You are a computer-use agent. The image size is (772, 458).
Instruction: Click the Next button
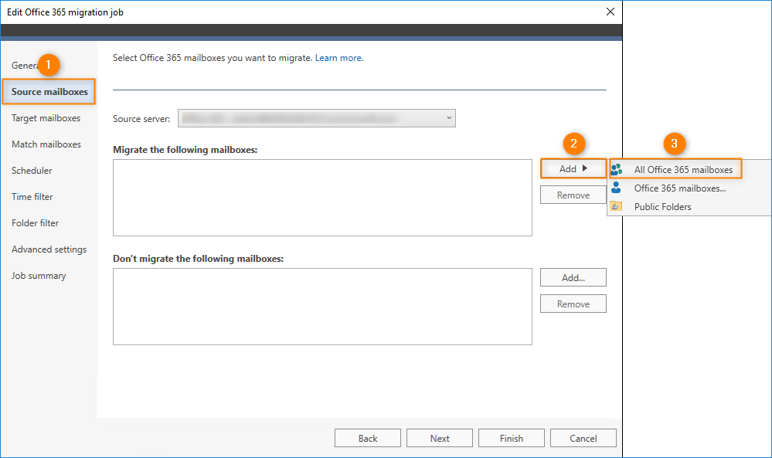tap(440, 438)
